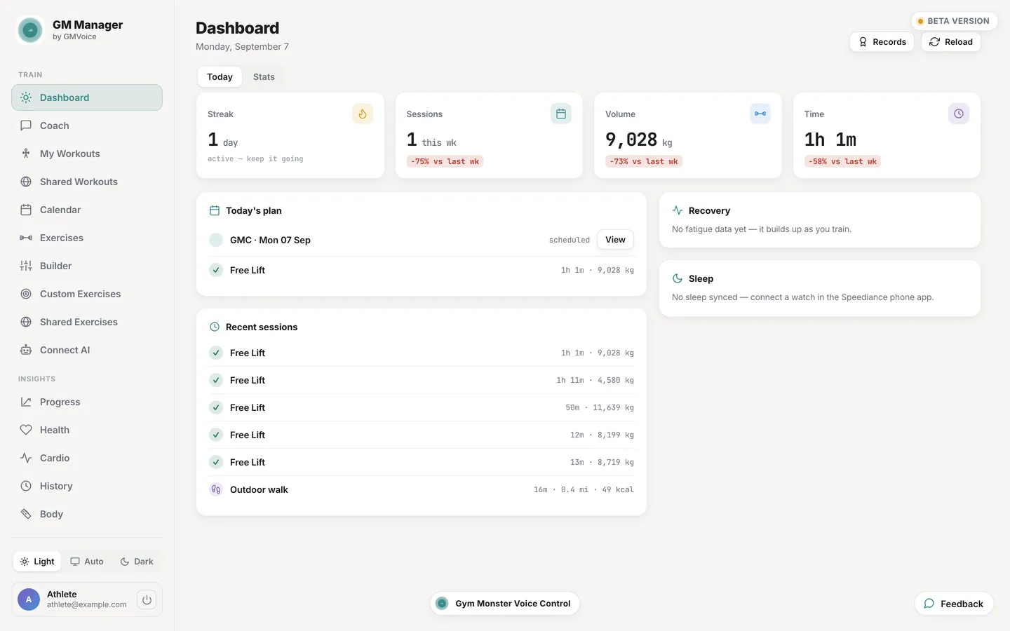1010x631 pixels.
Task: Click the Streak flame icon
Action: (363, 114)
